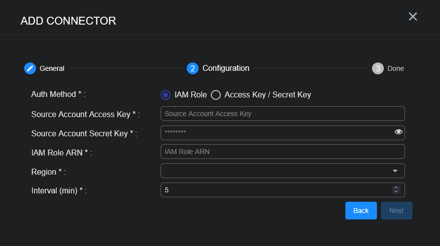
Task: Jump to the General step label
Action: coord(52,68)
